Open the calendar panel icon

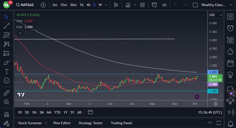[x=230, y=63]
